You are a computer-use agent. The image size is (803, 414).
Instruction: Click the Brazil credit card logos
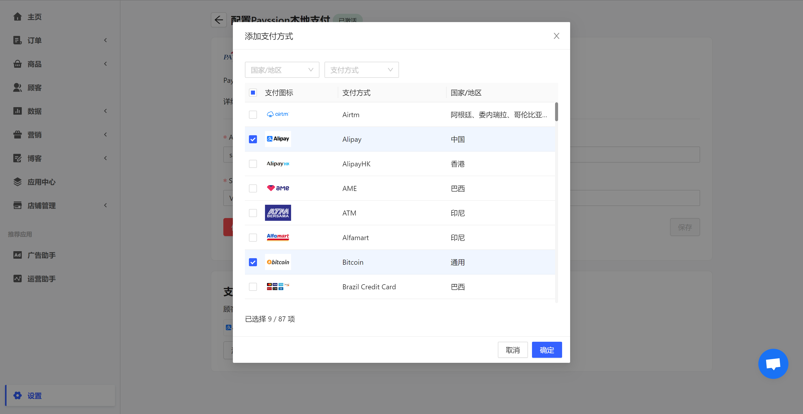(278, 287)
